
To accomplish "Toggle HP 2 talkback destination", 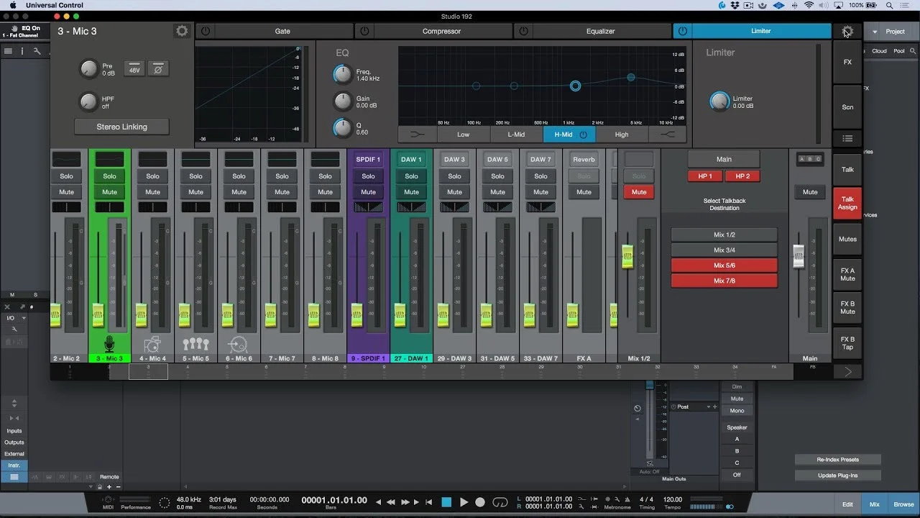I will (742, 176).
